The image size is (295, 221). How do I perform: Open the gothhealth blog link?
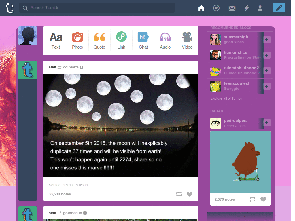pos(72,213)
